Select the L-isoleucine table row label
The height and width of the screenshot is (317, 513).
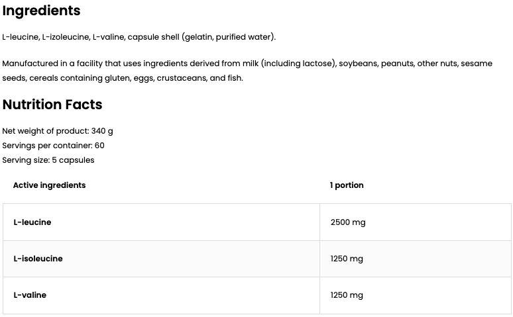pos(38,259)
